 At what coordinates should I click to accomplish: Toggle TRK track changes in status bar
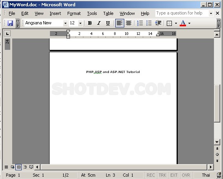click(162, 175)
